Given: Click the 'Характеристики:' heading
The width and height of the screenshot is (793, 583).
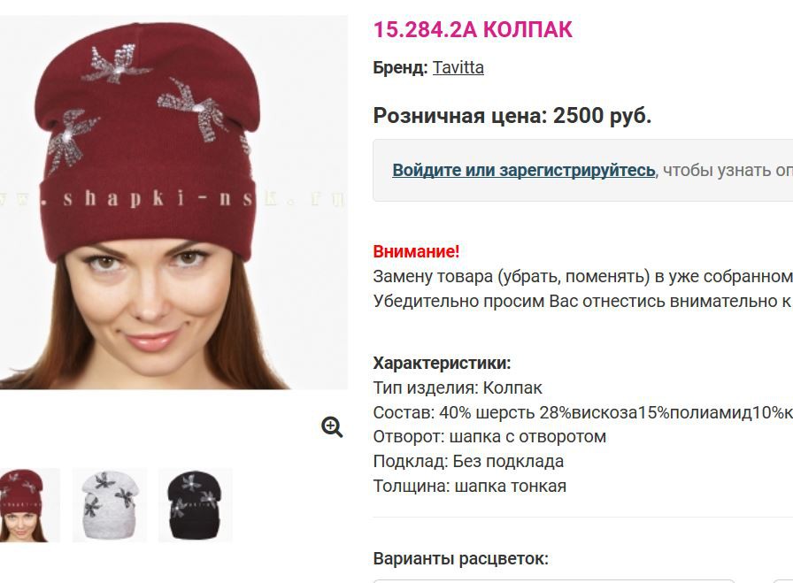Looking at the screenshot, I should [442, 363].
